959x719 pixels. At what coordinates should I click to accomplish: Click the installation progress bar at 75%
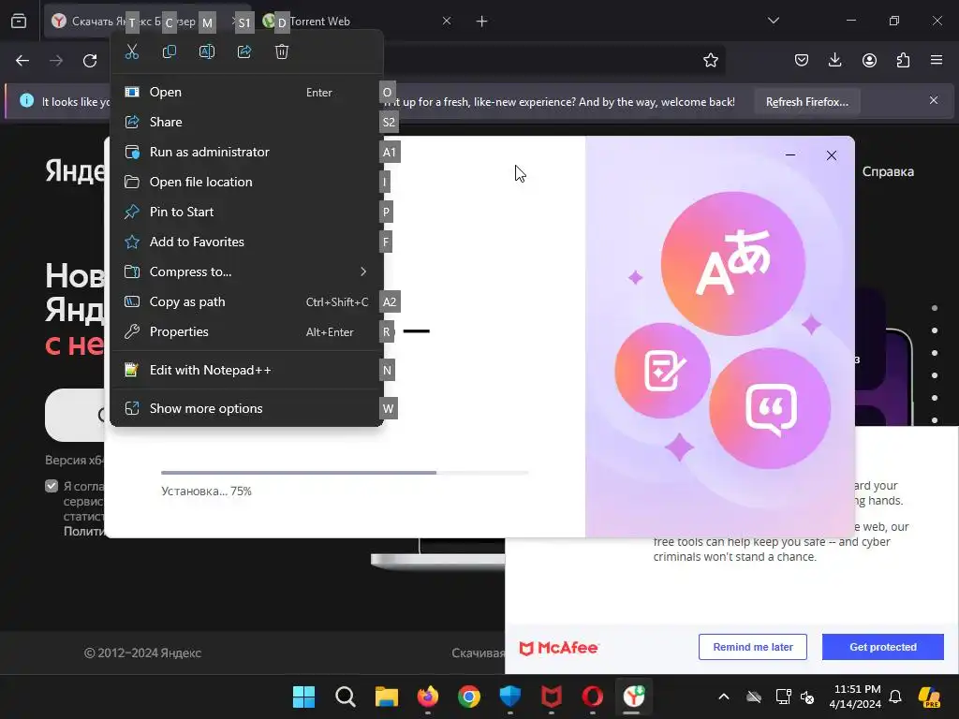click(x=345, y=473)
